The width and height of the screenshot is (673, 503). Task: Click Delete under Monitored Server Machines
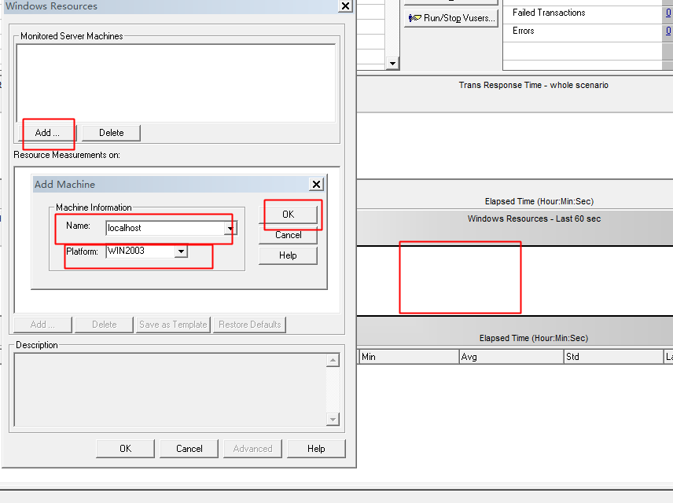tap(111, 133)
